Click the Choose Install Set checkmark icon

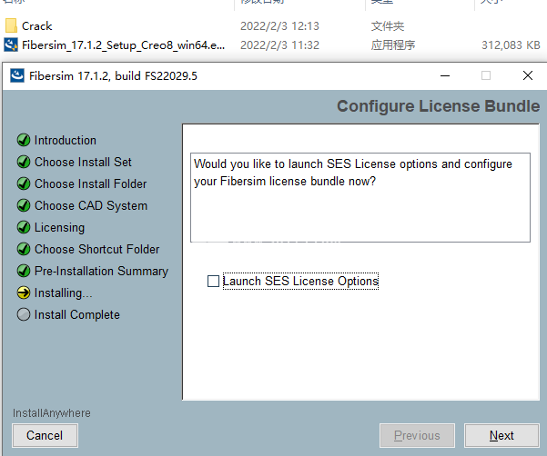tap(24, 162)
